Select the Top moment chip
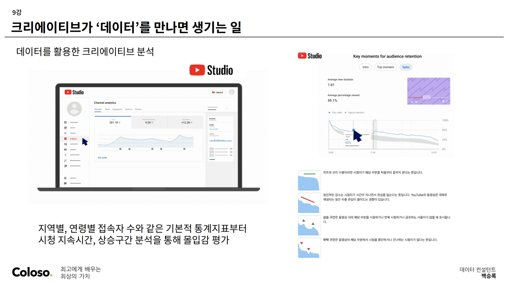 point(385,67)
